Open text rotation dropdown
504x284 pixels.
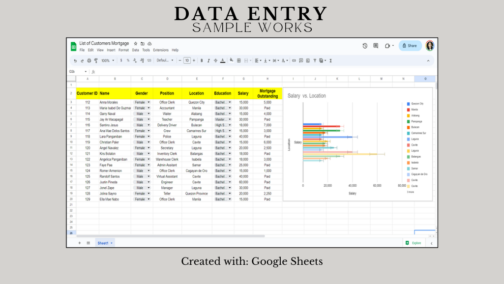285,60
